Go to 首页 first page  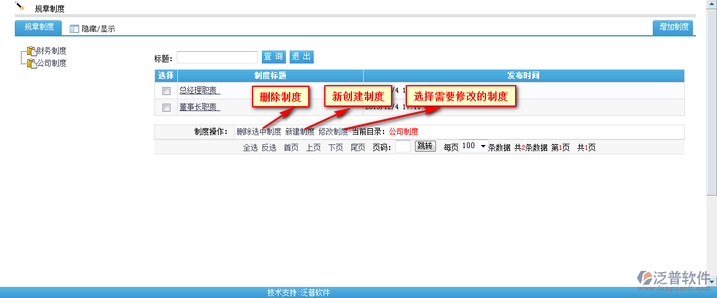click(291, 147)
